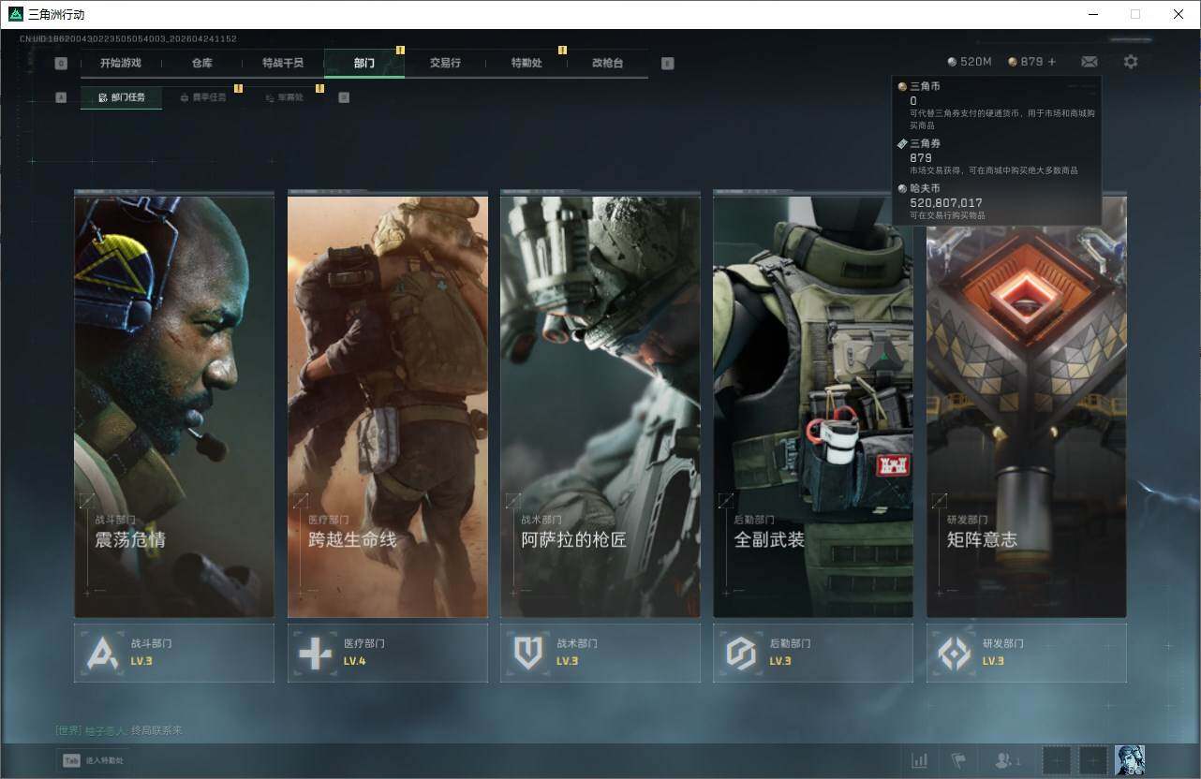Click the 矩阵意志 title text
Screen dimensions: 1201x779
click(x=982, y=540)
